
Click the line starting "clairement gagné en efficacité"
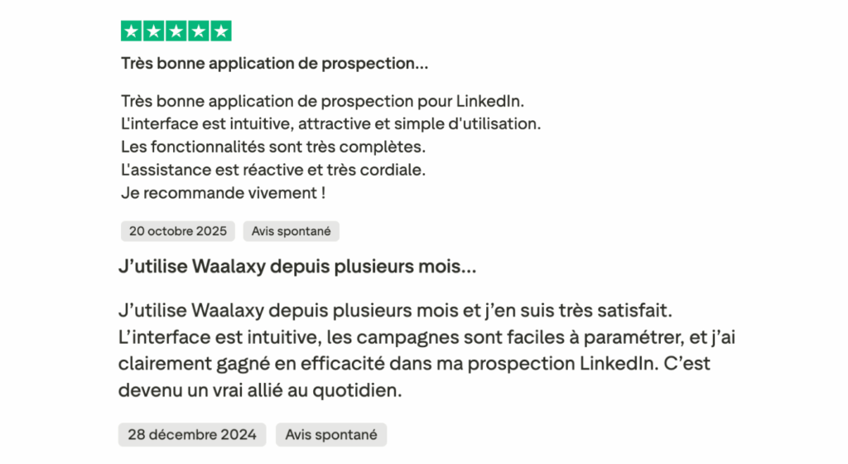(x=414, y=365)
